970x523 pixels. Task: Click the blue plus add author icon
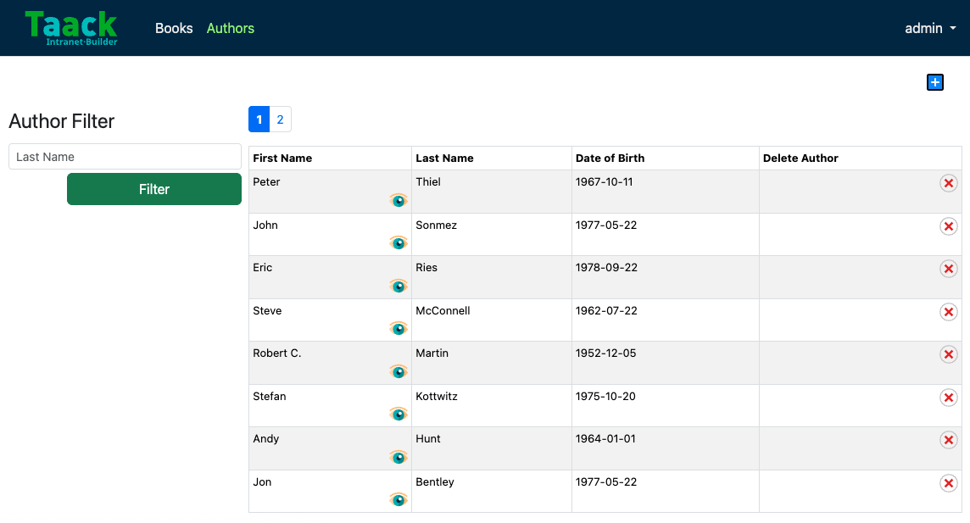tap(934, 82)
